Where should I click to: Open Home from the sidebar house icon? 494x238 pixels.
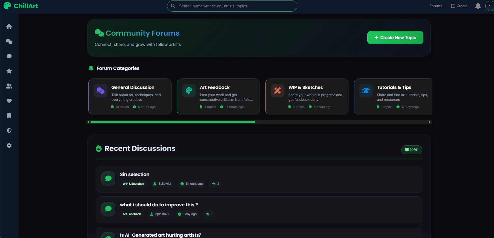click(x=9, y=26)
